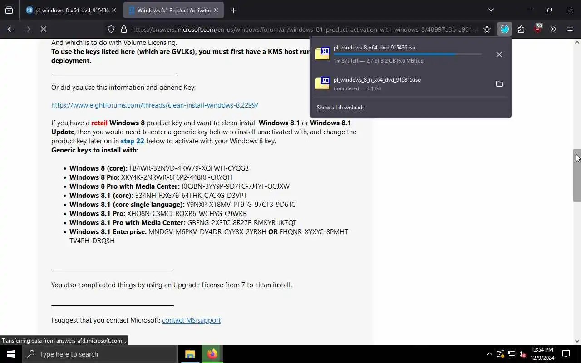Click Show all downloads

click(340, 108)
